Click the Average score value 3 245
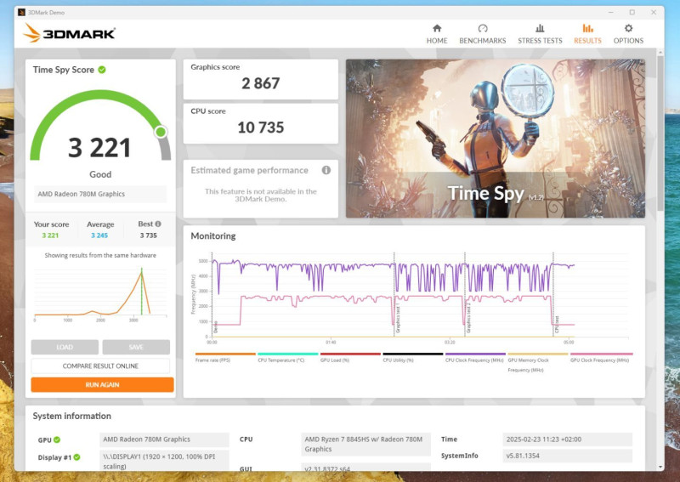 [99, 235]
